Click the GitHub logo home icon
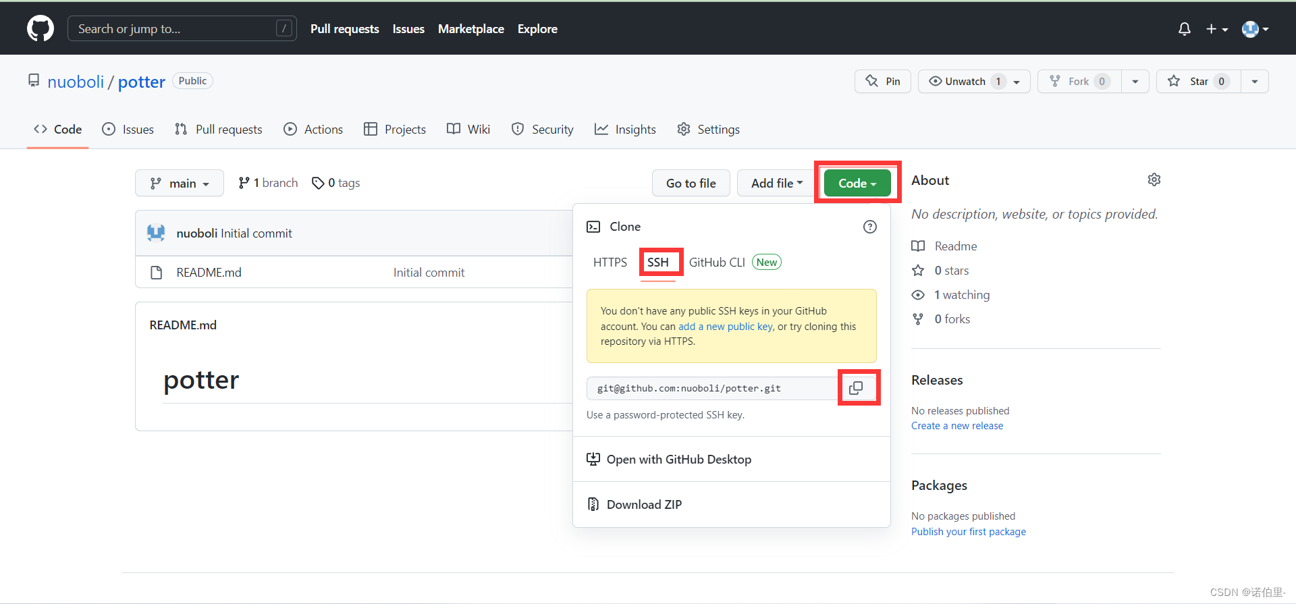 (40, 28)
